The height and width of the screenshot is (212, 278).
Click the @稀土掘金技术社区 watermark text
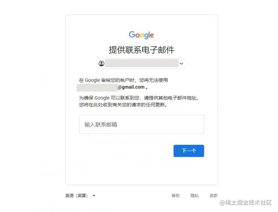point(246,202)
